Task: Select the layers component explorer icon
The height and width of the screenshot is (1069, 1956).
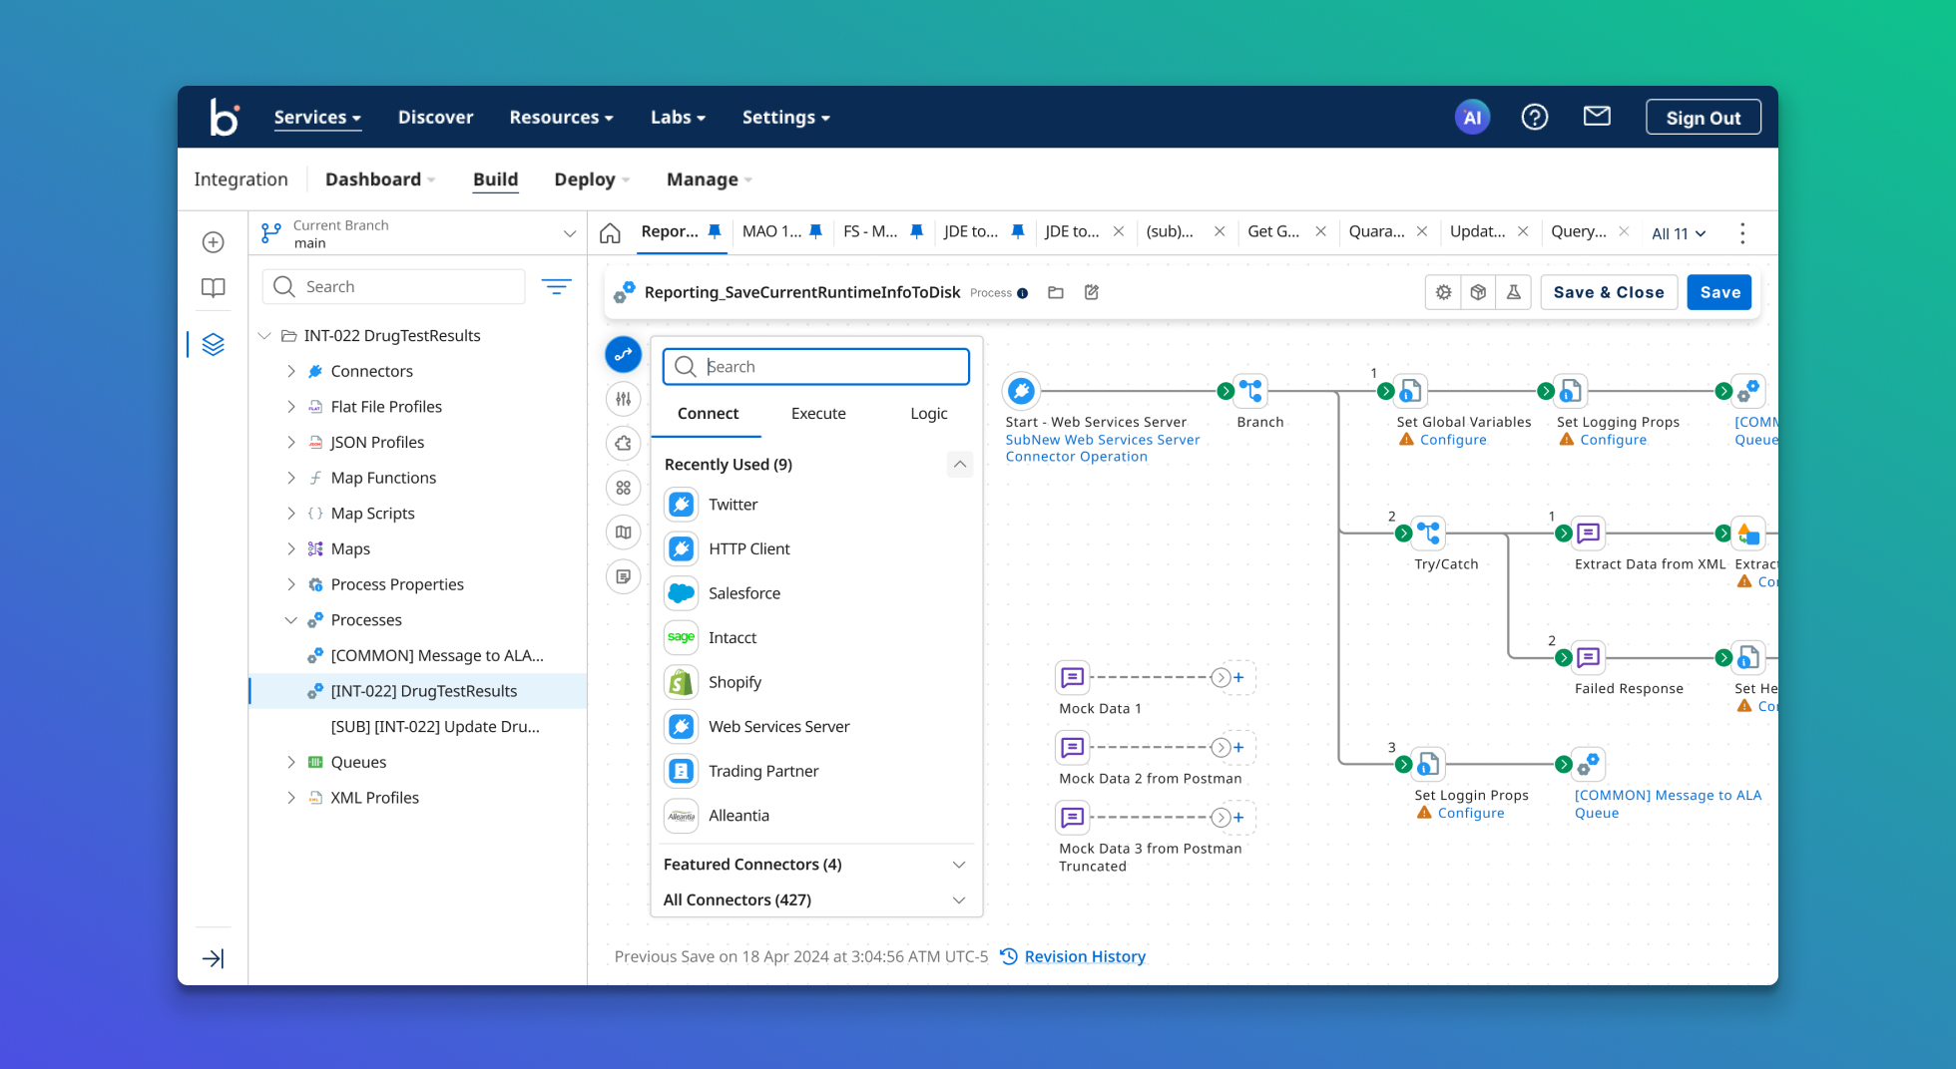Action: [x=213, y=345]
